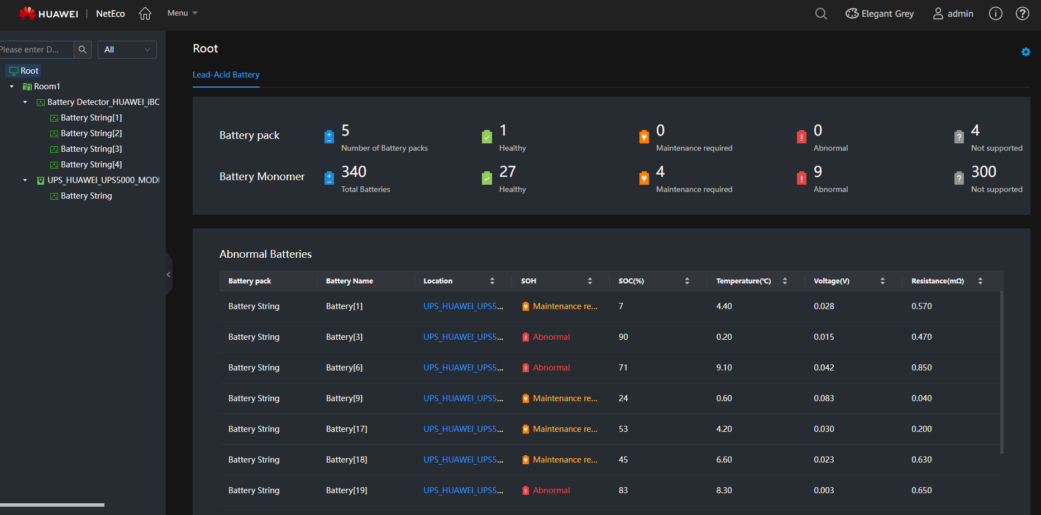Open page settings gear icon
The image size is (1041, 515).
click(x=1025, y=52)
